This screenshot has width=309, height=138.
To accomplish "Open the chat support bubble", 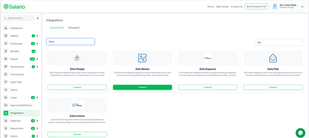I will tap(300, 133).
